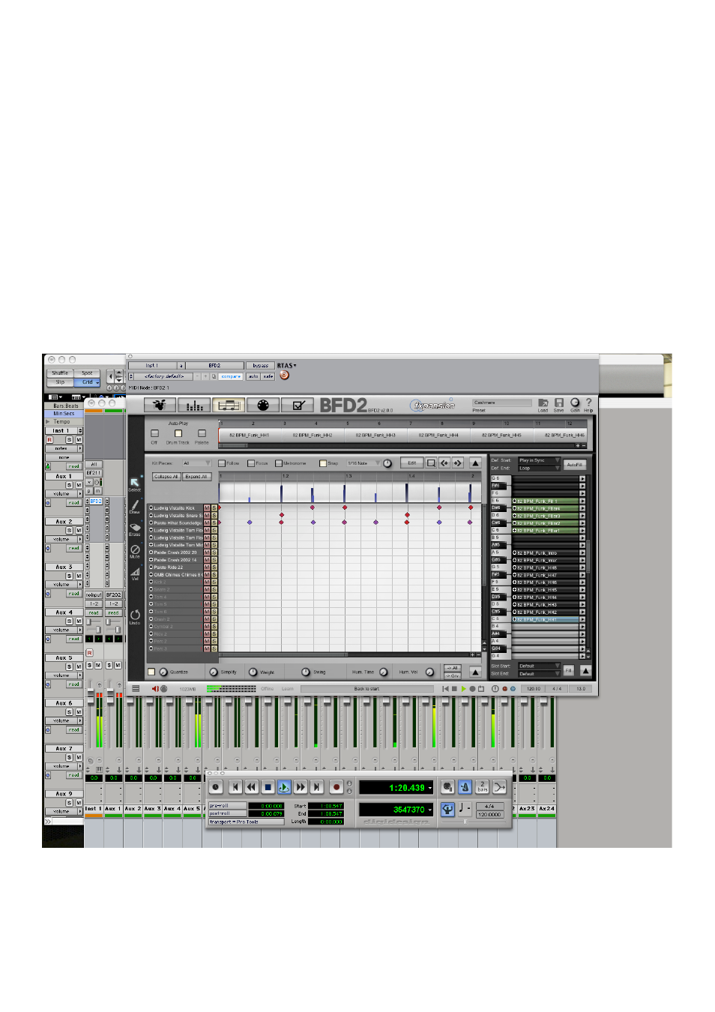This screenshot has height=1012, width=715.
Task: Enable the Focus checkbox
Action: click(x=250, y=463)
